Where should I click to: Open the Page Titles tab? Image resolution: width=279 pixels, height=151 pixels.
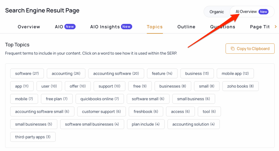260,27
